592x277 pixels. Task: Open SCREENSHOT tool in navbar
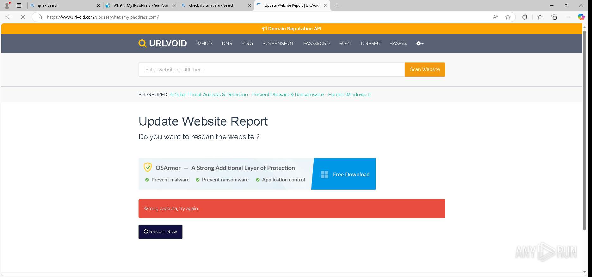(278, 44)
